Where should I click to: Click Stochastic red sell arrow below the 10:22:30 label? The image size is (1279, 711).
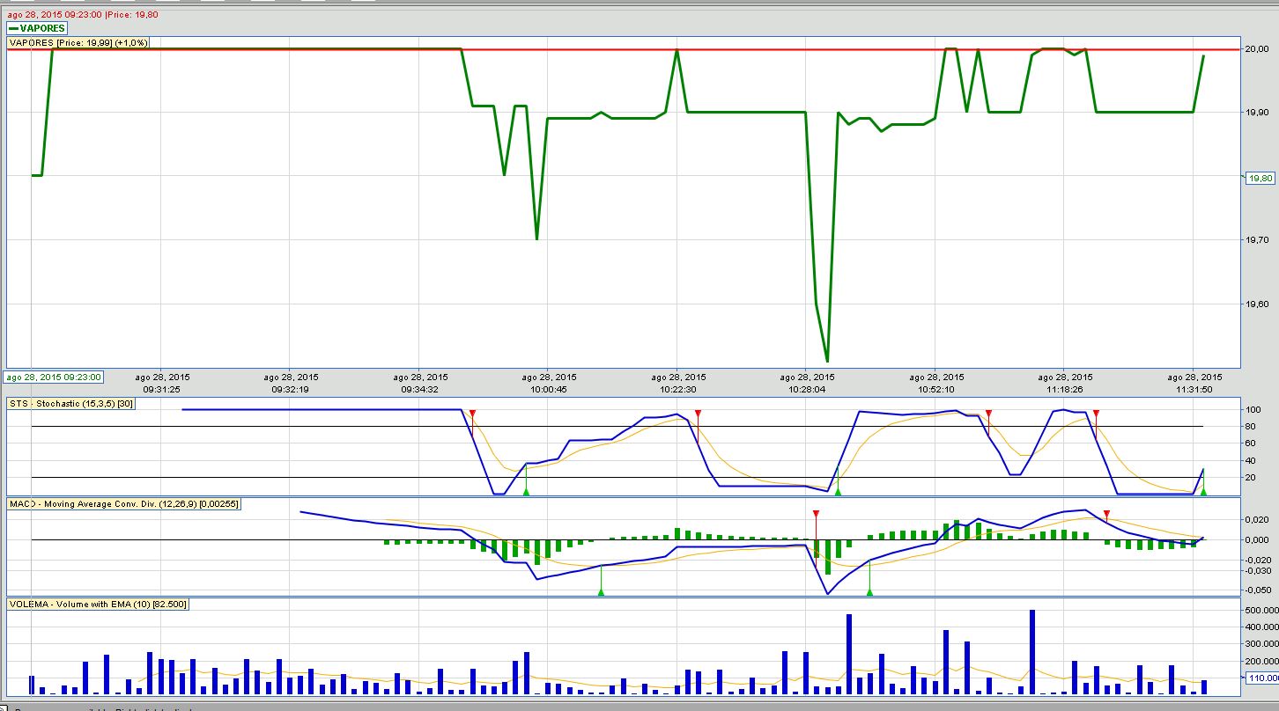pyautogui.click(x=698, y=413)
